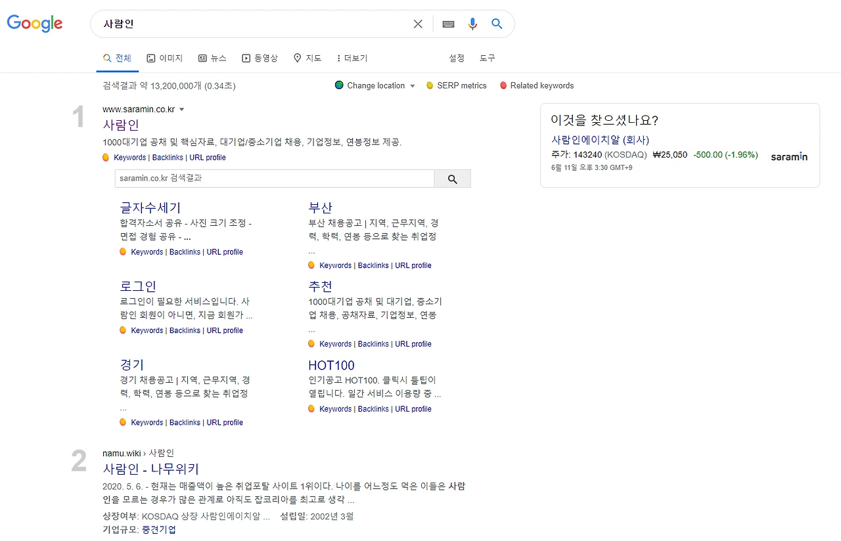Open the 더보기 menu
The width and height of the screenshot is (841, 541).
tap(352, 58)
